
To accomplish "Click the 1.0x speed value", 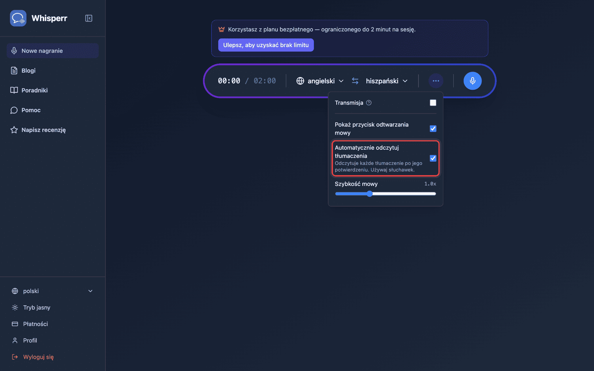I will coord(430,184).
